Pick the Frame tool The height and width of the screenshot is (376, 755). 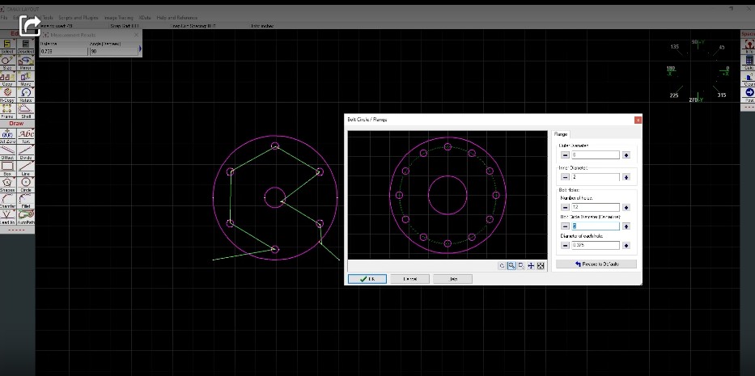7,112
